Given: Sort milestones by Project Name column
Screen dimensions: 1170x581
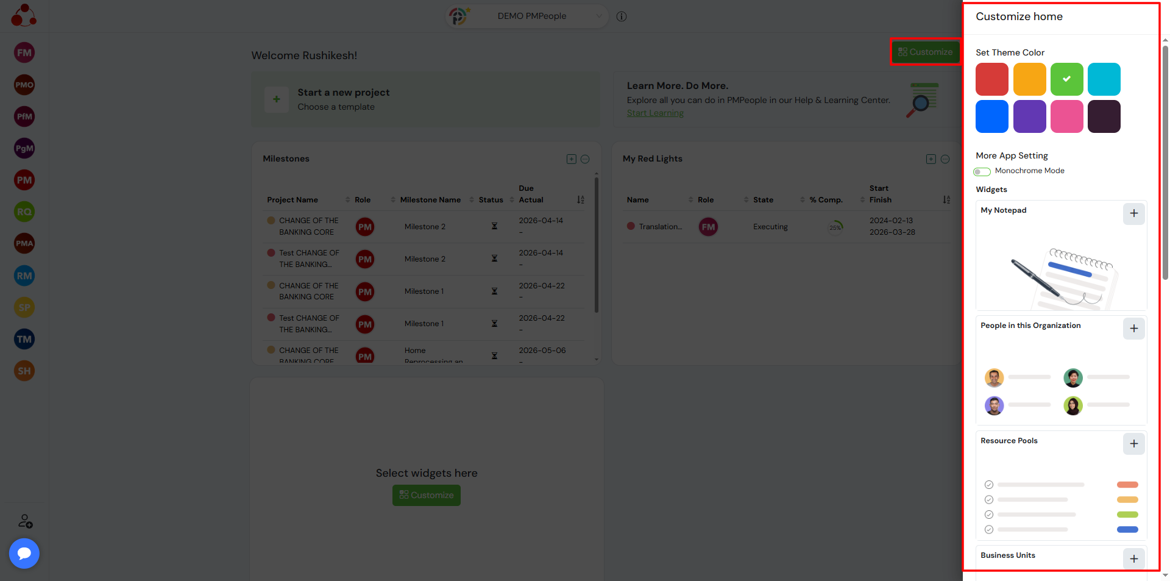Looking at the screenshot, I should pyautogui.click(x=292, y=200).
